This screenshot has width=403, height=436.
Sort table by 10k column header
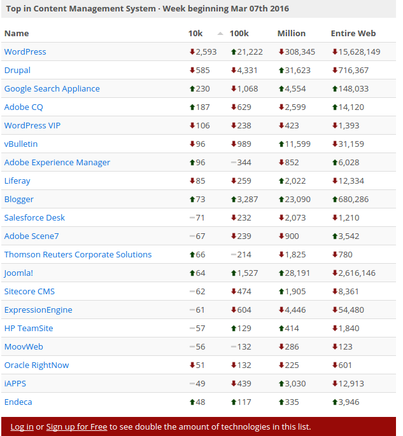pos(195,33)
